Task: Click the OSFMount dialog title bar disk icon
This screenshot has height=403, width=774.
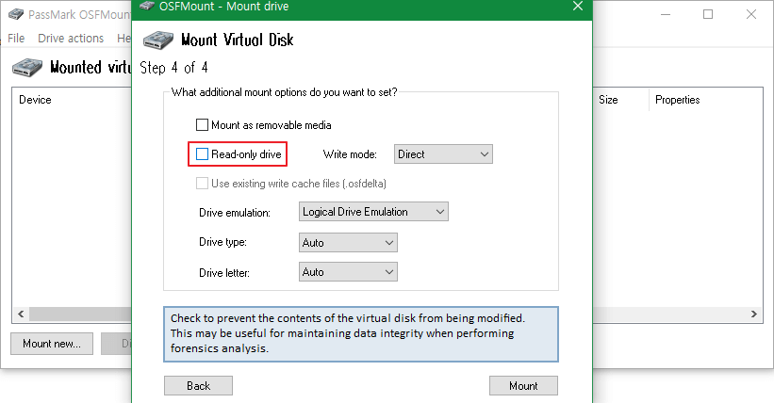Action: pyautogui.click(x=147, y=6)
